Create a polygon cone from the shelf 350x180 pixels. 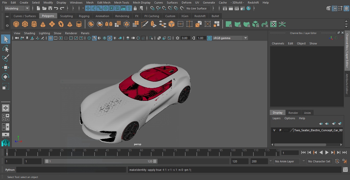click(x=43, y=24)
